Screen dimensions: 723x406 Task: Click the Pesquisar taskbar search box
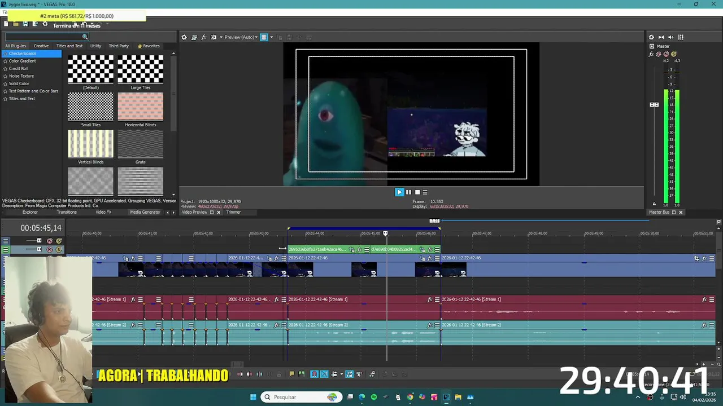click(301, 397)
